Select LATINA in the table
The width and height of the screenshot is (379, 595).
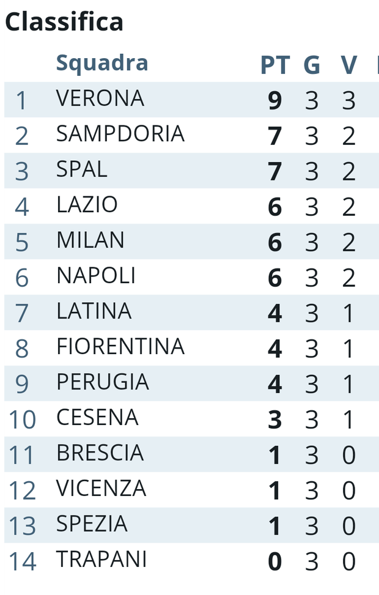94,311
